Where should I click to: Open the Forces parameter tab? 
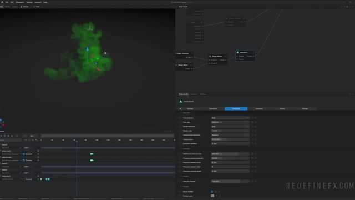282,109
